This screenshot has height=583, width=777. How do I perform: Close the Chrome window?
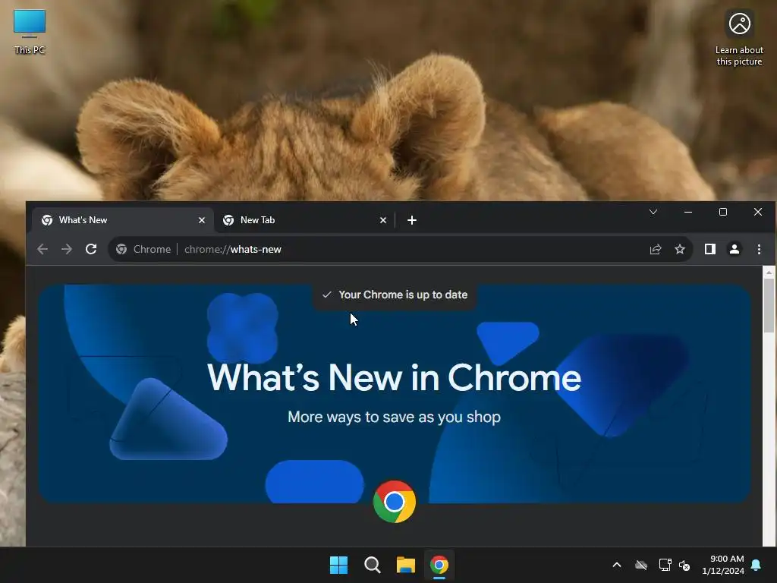click(x=758, y=213)
